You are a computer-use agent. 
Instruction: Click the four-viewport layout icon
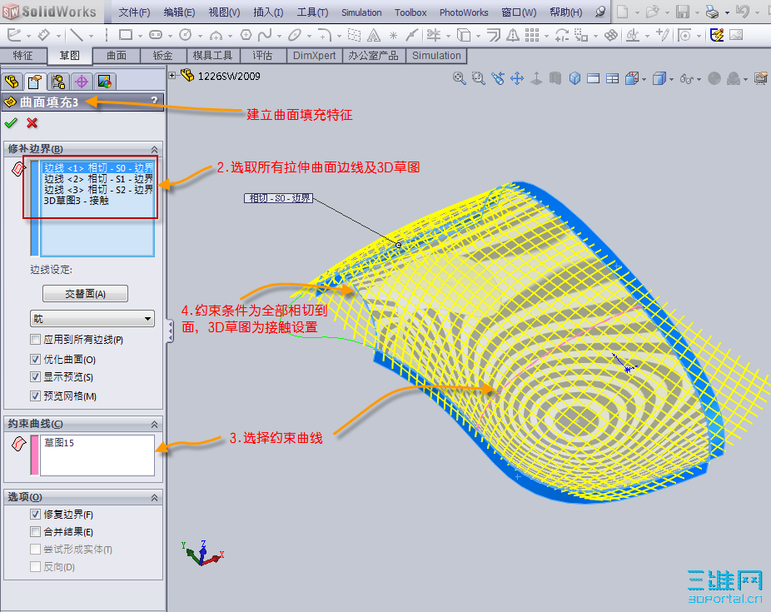pyautogui.click(x=613, y=78)
